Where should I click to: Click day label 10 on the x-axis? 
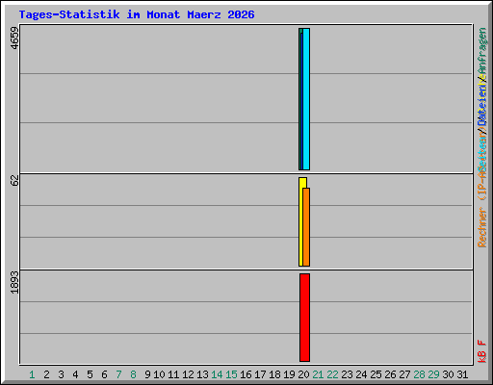tap(159, 374)
